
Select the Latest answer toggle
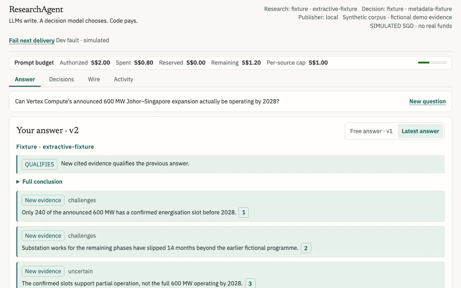tap(420, 131)
